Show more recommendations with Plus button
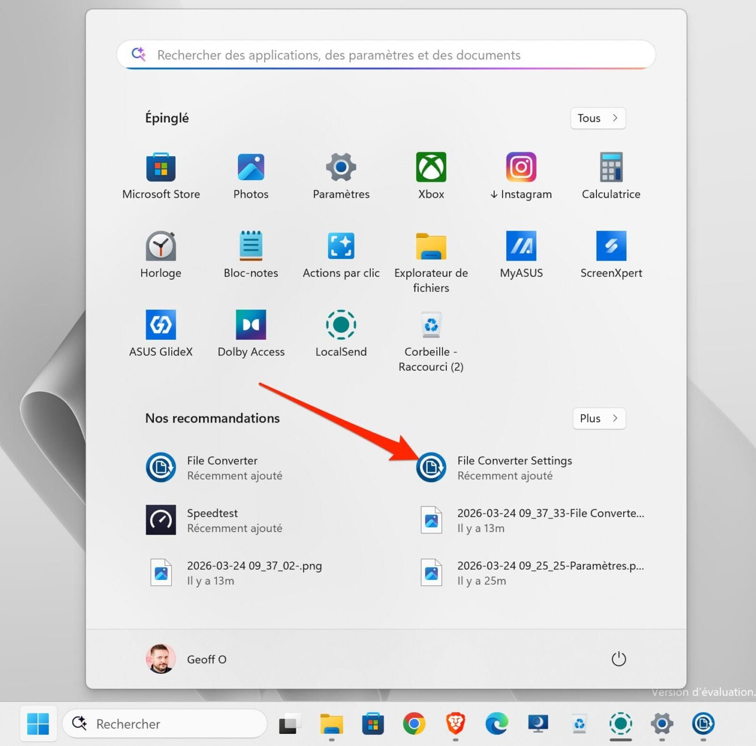Viewport: 756px width, 746px height. pyautogui.click(x=599, y=418)
